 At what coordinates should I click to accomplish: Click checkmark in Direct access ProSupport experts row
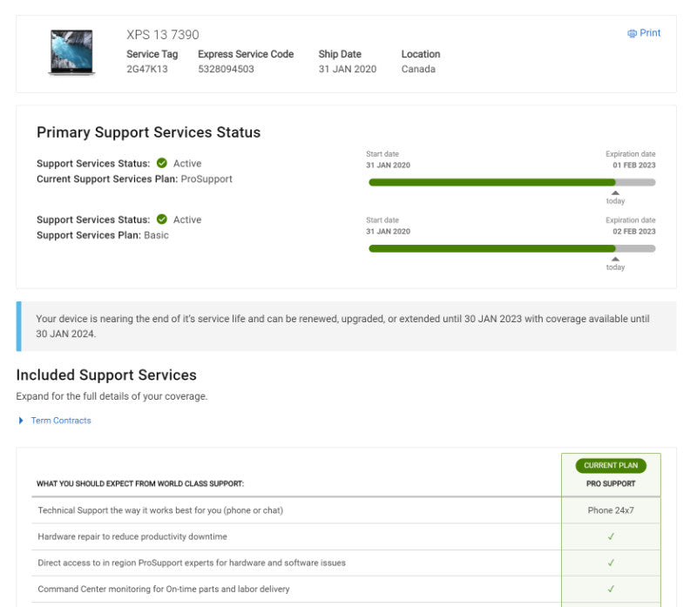tap(612, 563)
